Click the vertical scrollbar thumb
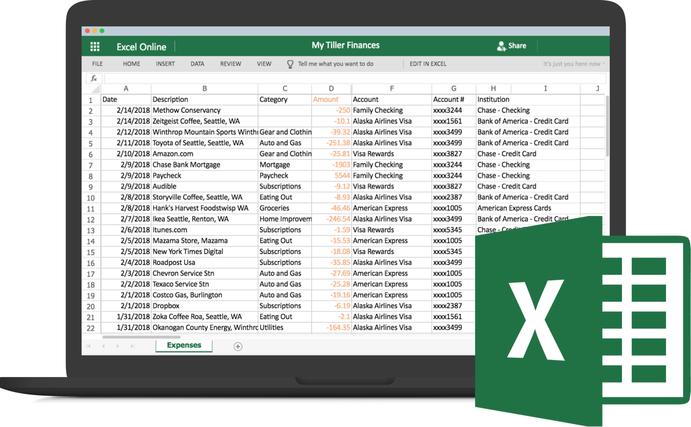Screen dimensions: 691x427 coord(607,126)
